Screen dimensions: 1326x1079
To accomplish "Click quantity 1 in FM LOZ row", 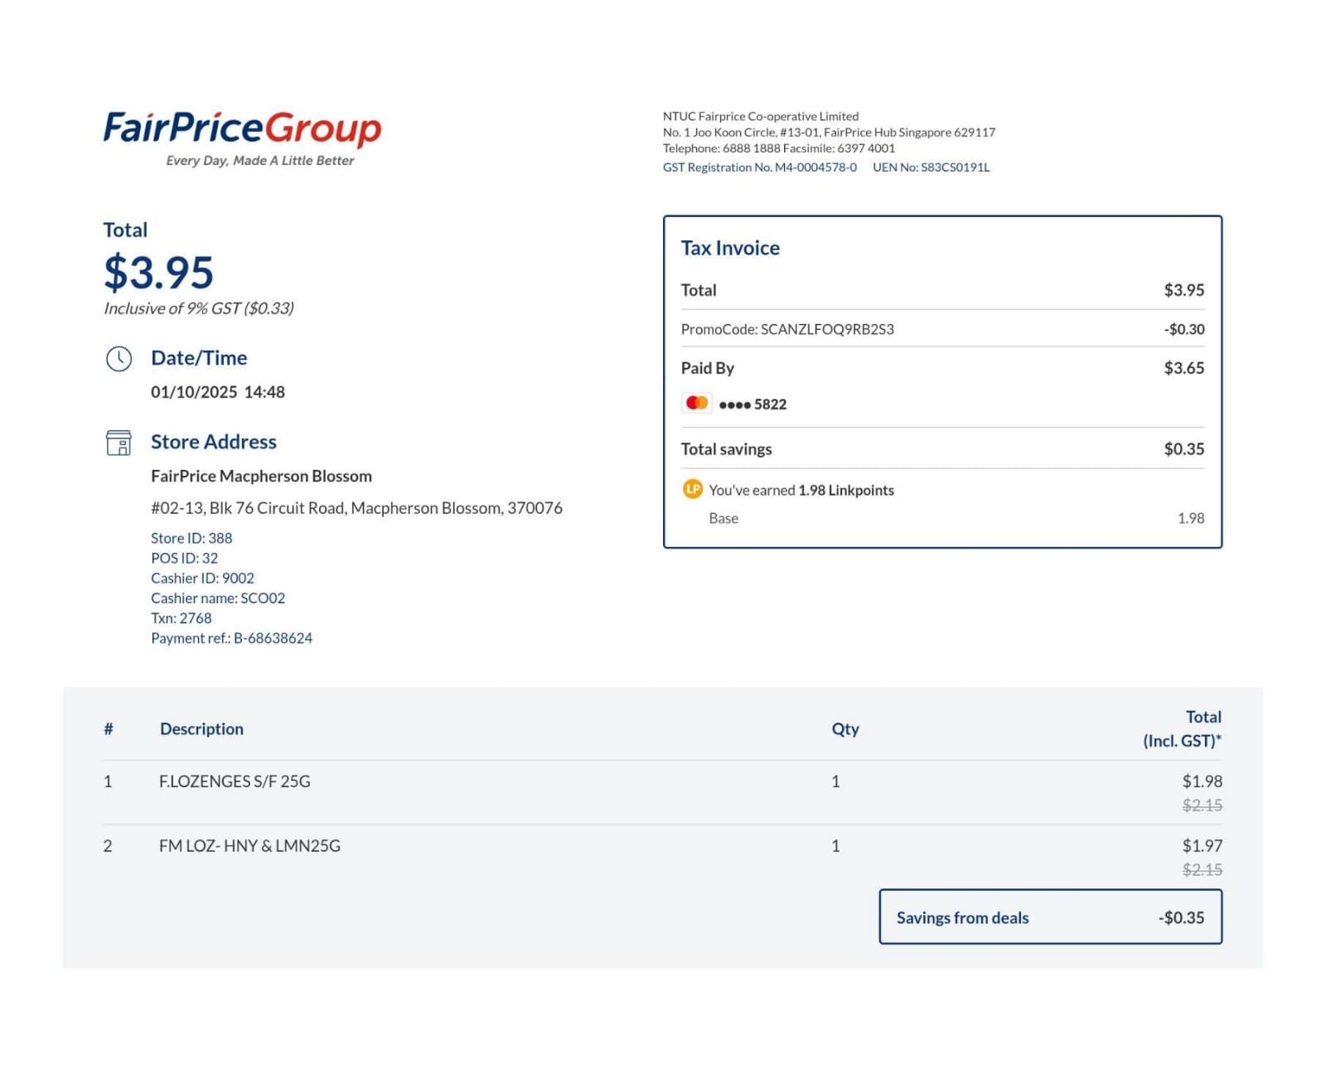I will click(x=835, y=846).
